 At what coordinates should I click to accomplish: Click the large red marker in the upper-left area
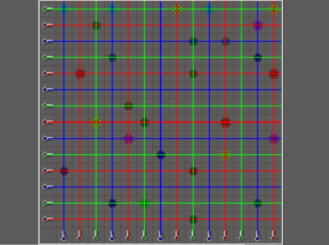click(80, 74)
